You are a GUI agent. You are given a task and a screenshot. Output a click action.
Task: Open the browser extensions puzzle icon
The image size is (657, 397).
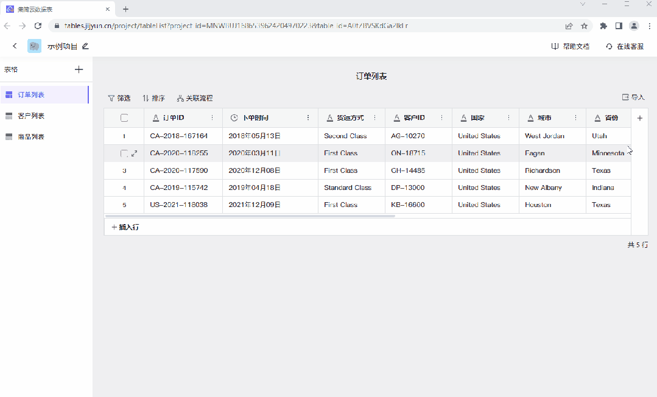coord(603,26)
